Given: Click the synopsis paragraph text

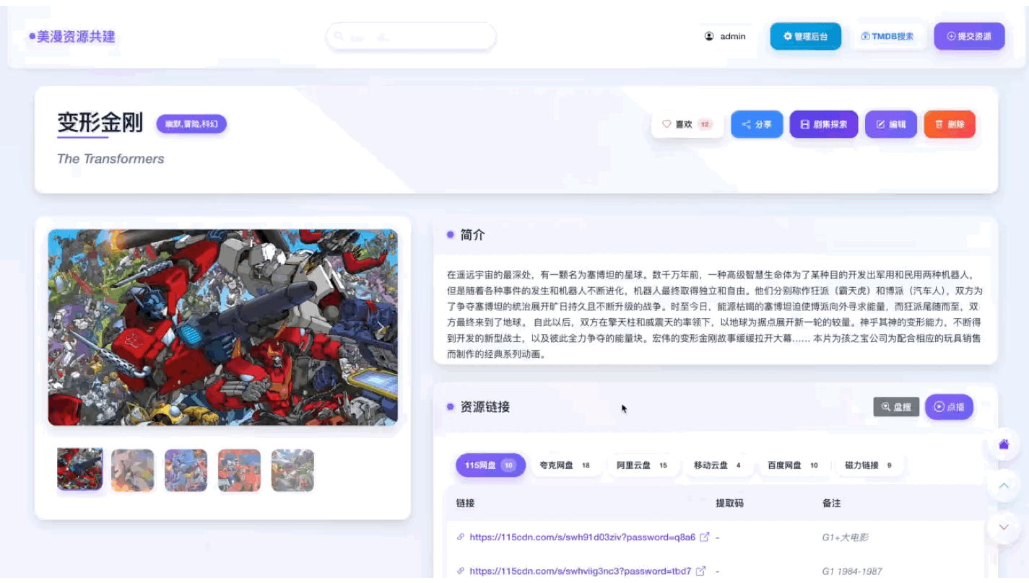Looking at the screenshot, I should [x=714, y=315].
